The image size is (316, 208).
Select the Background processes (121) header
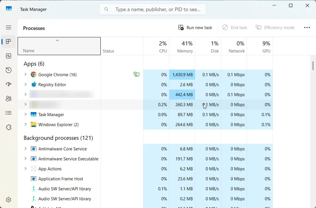(58, 138)
